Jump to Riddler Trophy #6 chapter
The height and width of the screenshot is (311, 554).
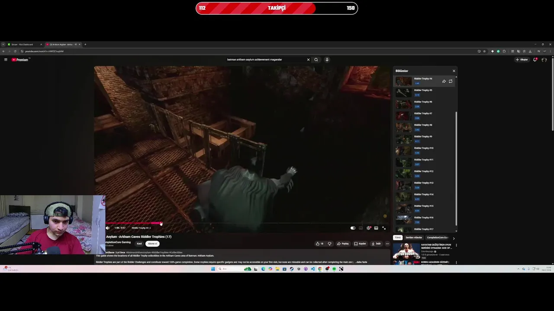(424, 104)
